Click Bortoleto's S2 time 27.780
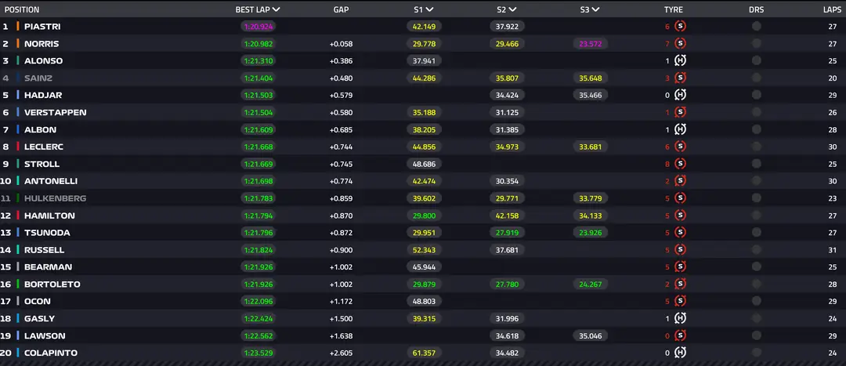 tap(507, 284)
